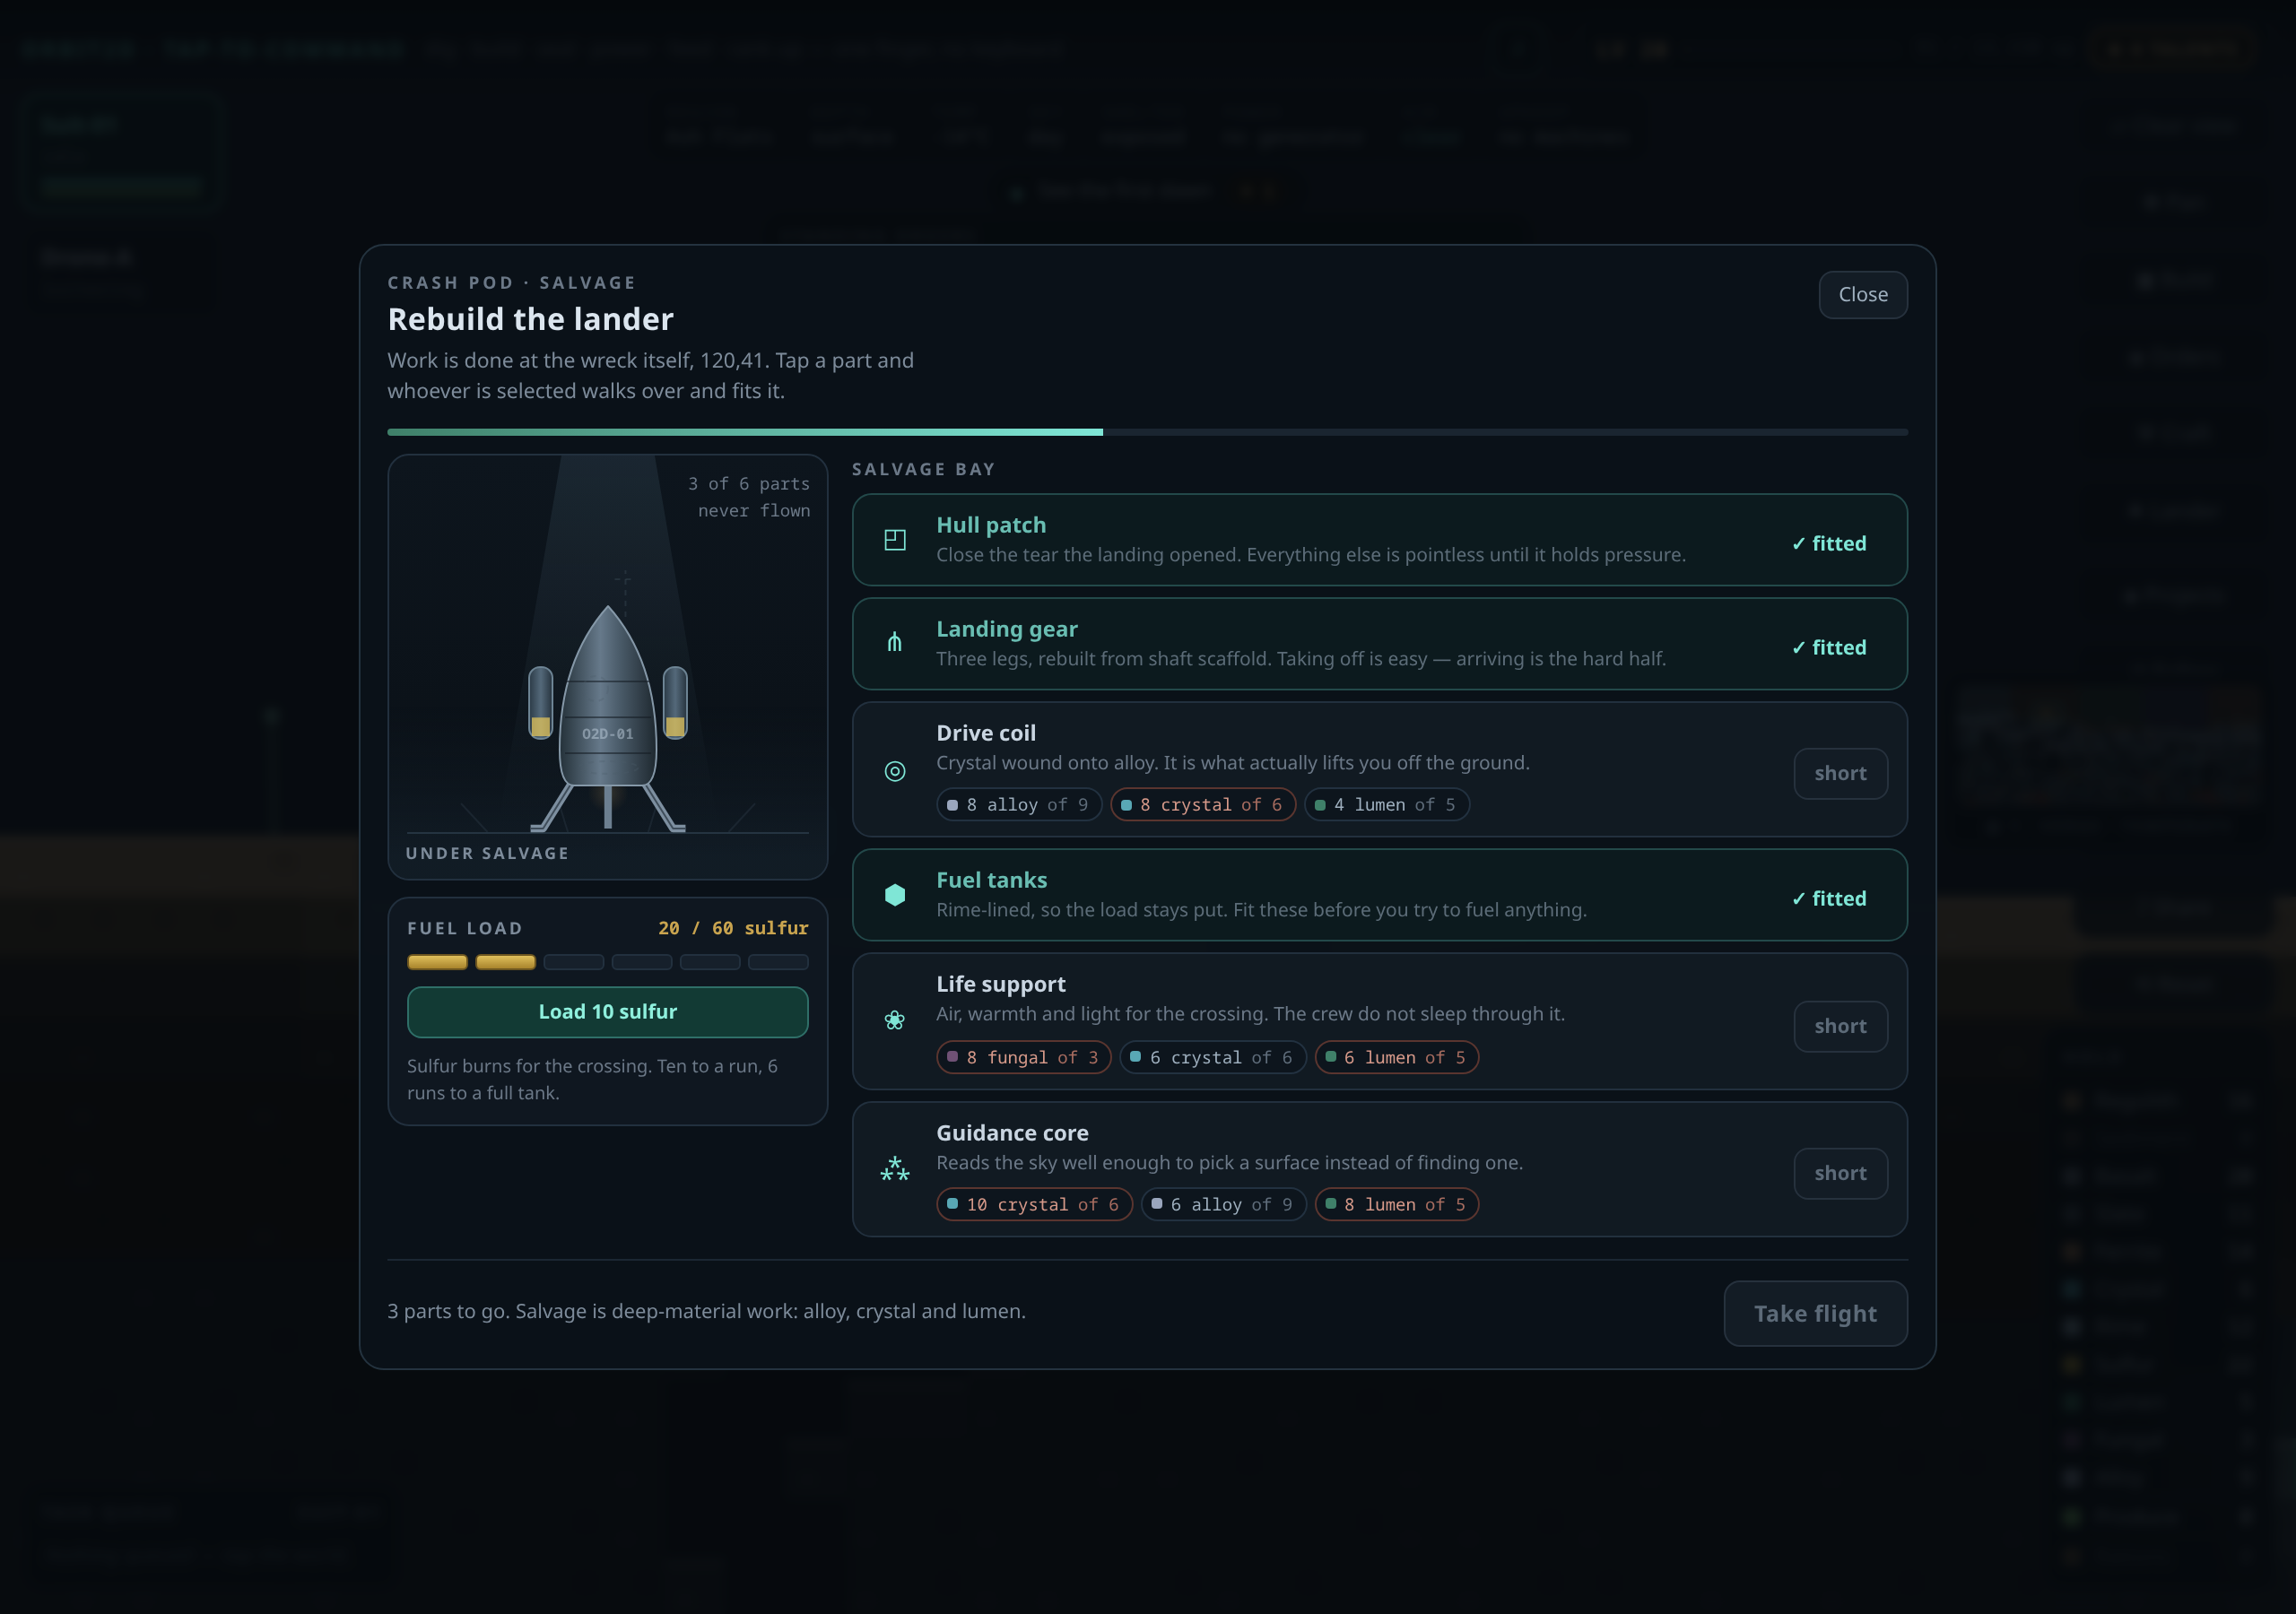Click the Fuel tanks hexagon icon
This screenshot has width=2296, height=1614.
[895, 895]
